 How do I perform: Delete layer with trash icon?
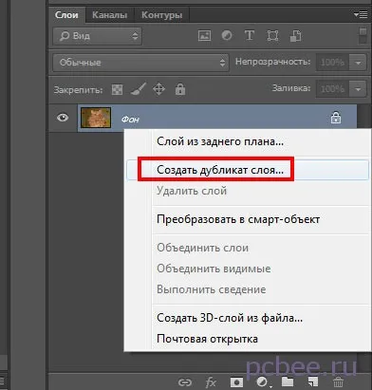tap(338, 382)
